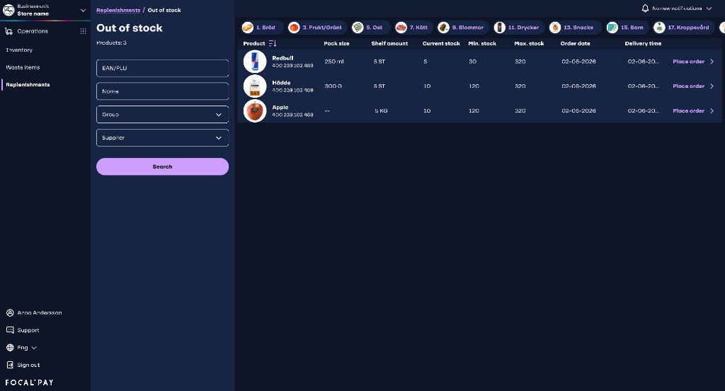Viewport: 725px width, 391px height.
Task: Click the Pack size column header
Action: tap(336, 43)
